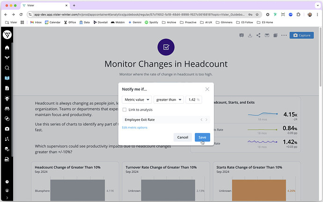323x202 pixels.
Task: Open the greater than condition dropdown
Action: click(x=169, y=99)
